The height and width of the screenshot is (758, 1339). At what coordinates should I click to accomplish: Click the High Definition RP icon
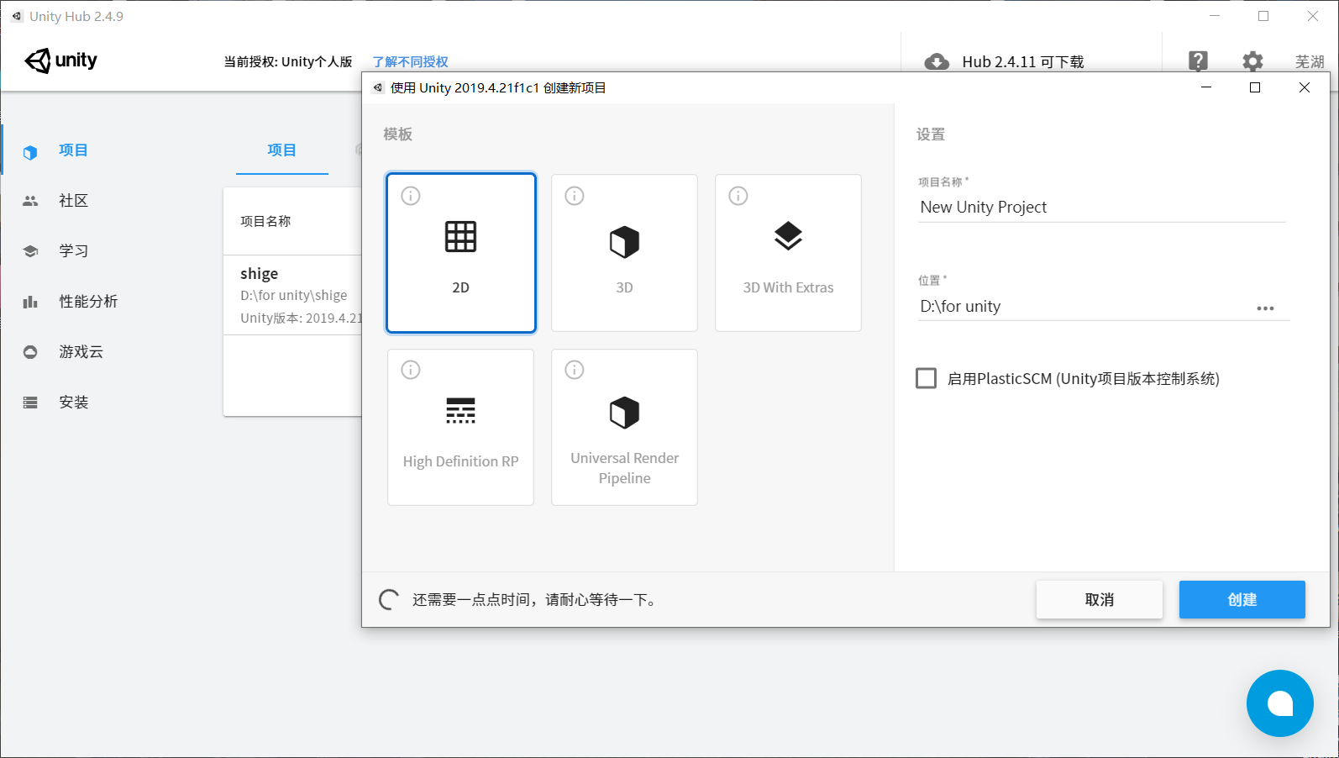pyautogui.click(x=460, y=410)
